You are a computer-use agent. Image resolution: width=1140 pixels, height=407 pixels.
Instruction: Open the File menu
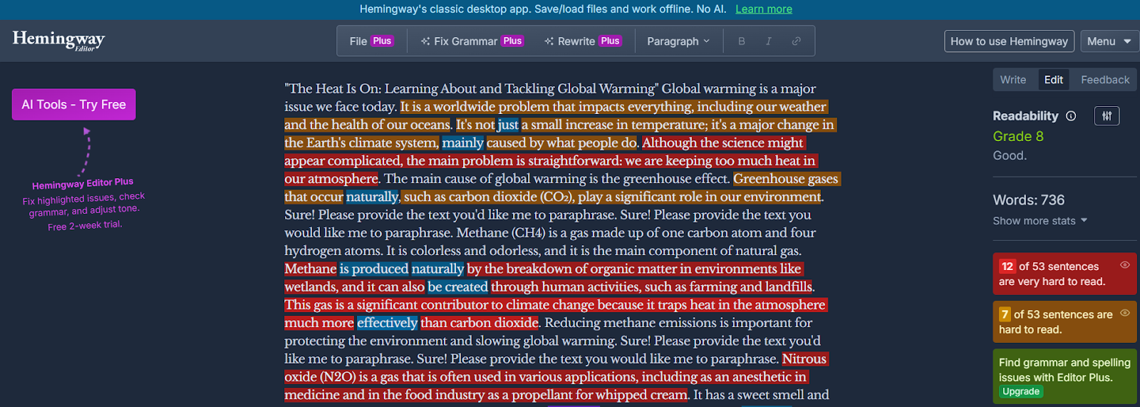pos(370,41)
